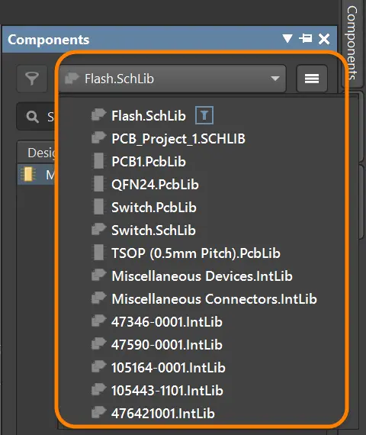
Task: Click the search magnifier icon
Action: 33,117
